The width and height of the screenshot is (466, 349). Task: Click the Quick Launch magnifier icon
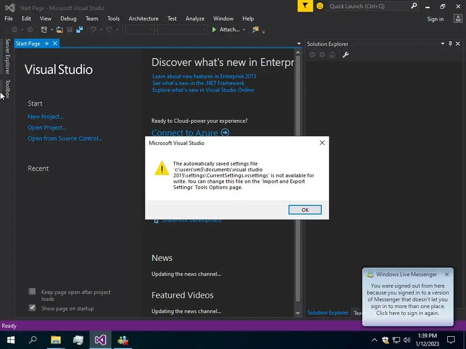coord(414,6)
